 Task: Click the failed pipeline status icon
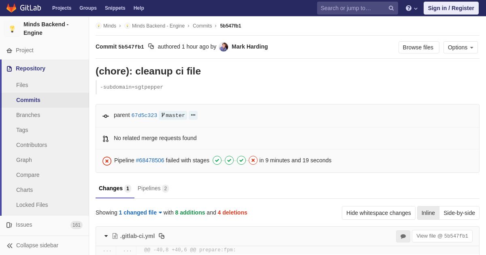(x=107, y=161)
